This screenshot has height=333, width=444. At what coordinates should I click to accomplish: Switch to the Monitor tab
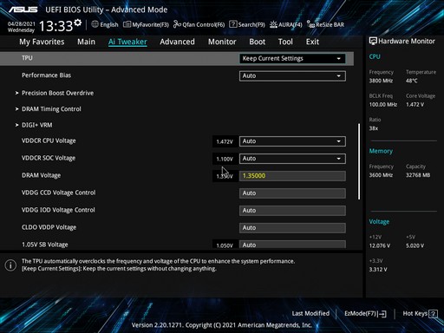pos(222,42)
